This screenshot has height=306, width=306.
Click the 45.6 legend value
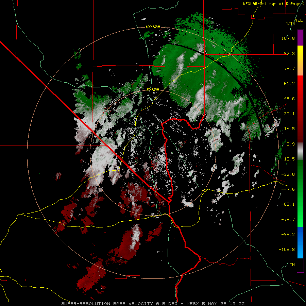289,99
